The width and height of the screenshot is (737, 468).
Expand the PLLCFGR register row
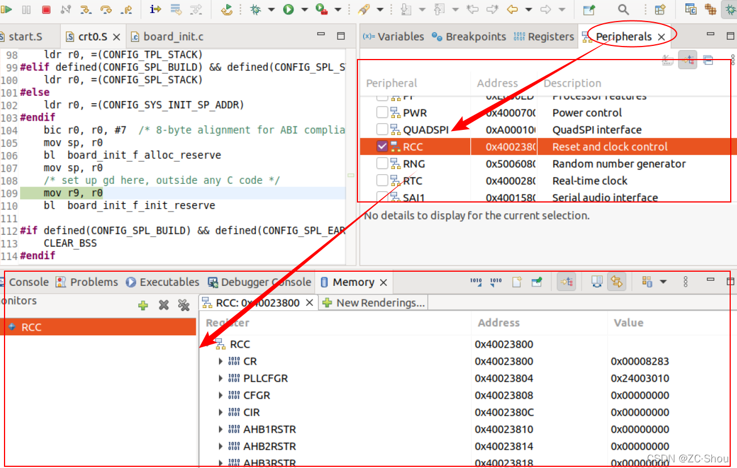point(221,378)
